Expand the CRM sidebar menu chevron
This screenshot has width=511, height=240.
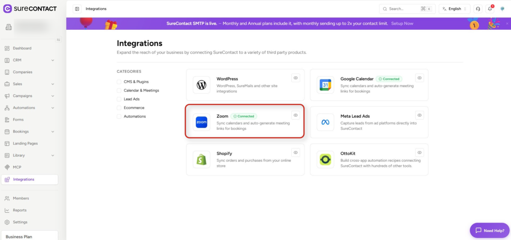pos(53,60)
